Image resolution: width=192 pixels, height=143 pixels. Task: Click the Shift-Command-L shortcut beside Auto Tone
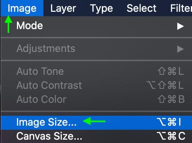171,71
